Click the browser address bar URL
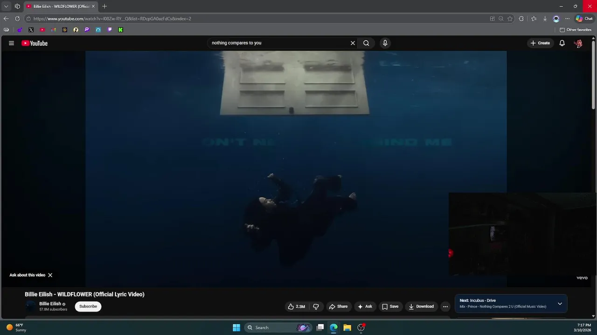The width and height of the screenshot is (597, 335). tap(112, 19)
